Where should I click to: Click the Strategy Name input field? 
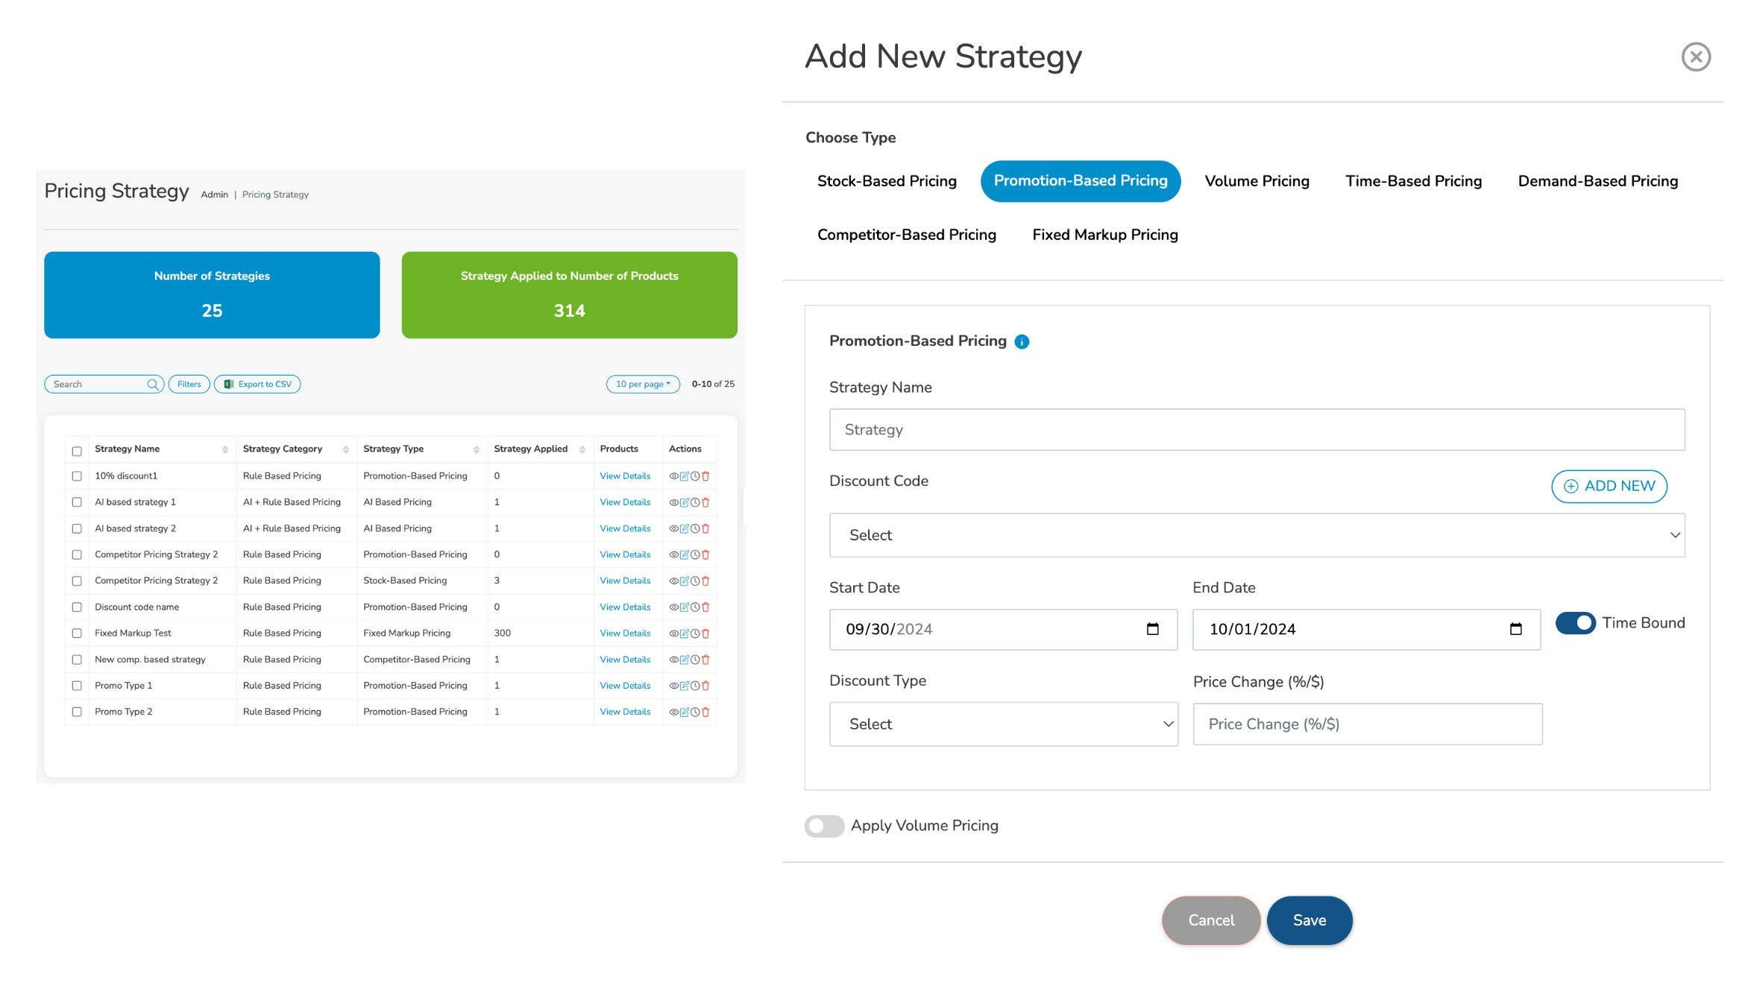(1257, 429)
